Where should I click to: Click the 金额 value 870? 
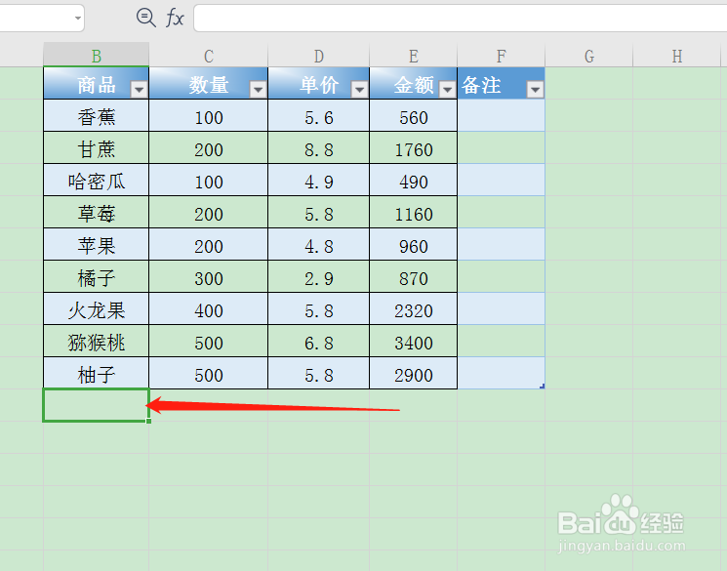[413, 276]
